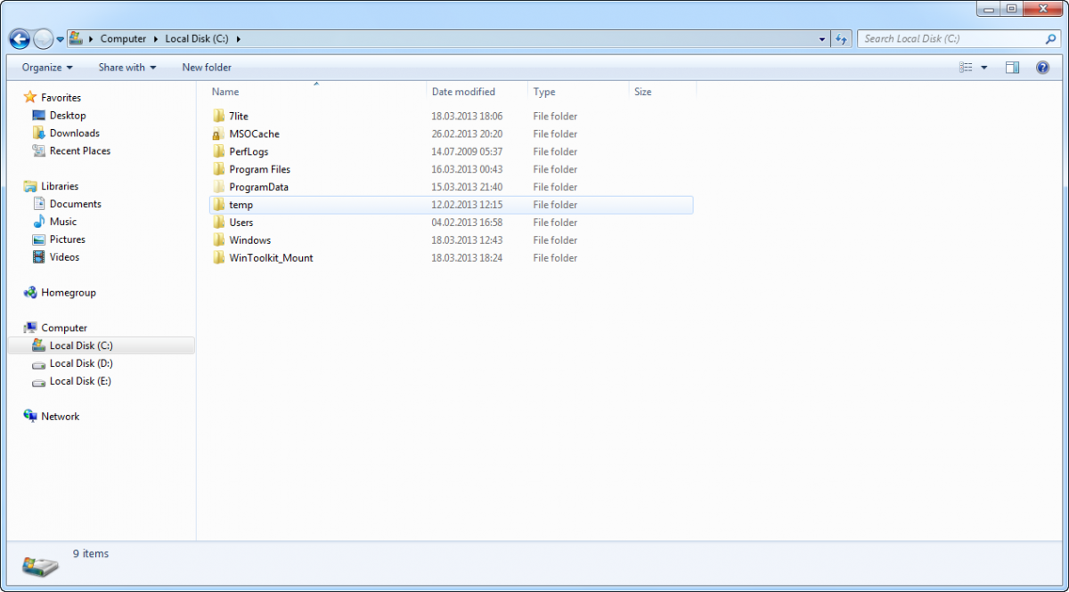Click Homegroup in the navigation pane
The image size is (1069, 592).
click(68, 293)
